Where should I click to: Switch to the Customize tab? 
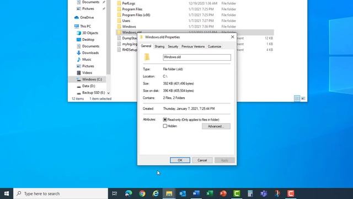(x=215, y=46)
